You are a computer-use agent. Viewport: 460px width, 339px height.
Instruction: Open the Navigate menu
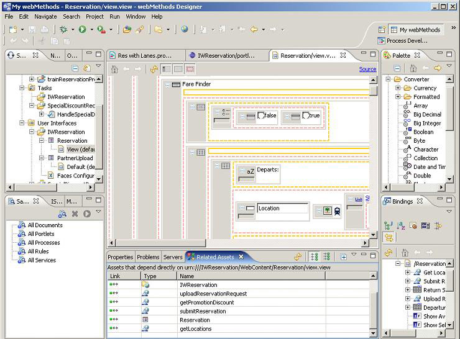click(45, 17)
